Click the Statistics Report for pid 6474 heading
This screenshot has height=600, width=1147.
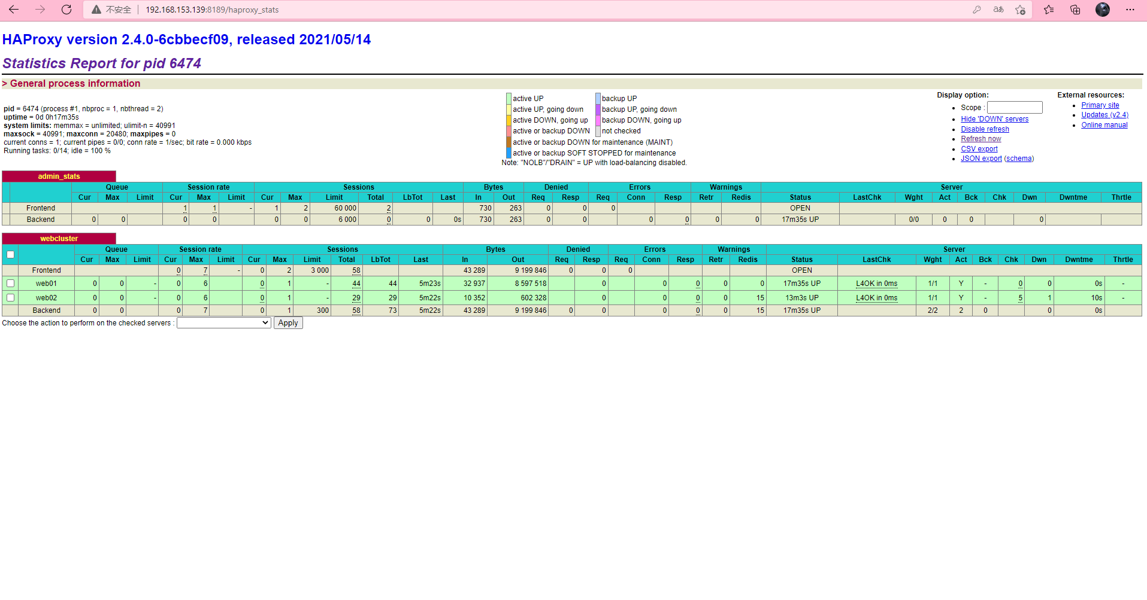[102, 63]
